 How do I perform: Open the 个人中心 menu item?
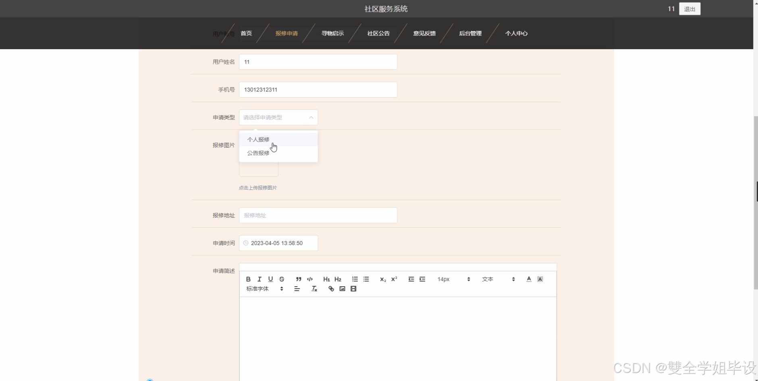[517, 33]
